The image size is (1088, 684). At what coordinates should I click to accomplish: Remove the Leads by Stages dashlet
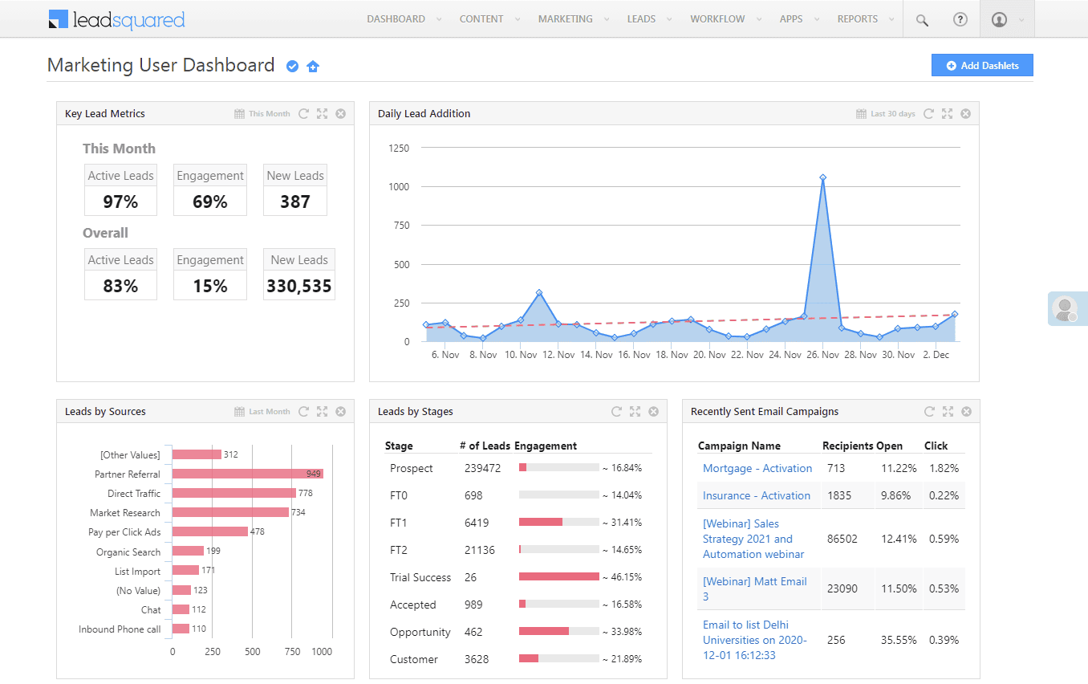point(653,412)
